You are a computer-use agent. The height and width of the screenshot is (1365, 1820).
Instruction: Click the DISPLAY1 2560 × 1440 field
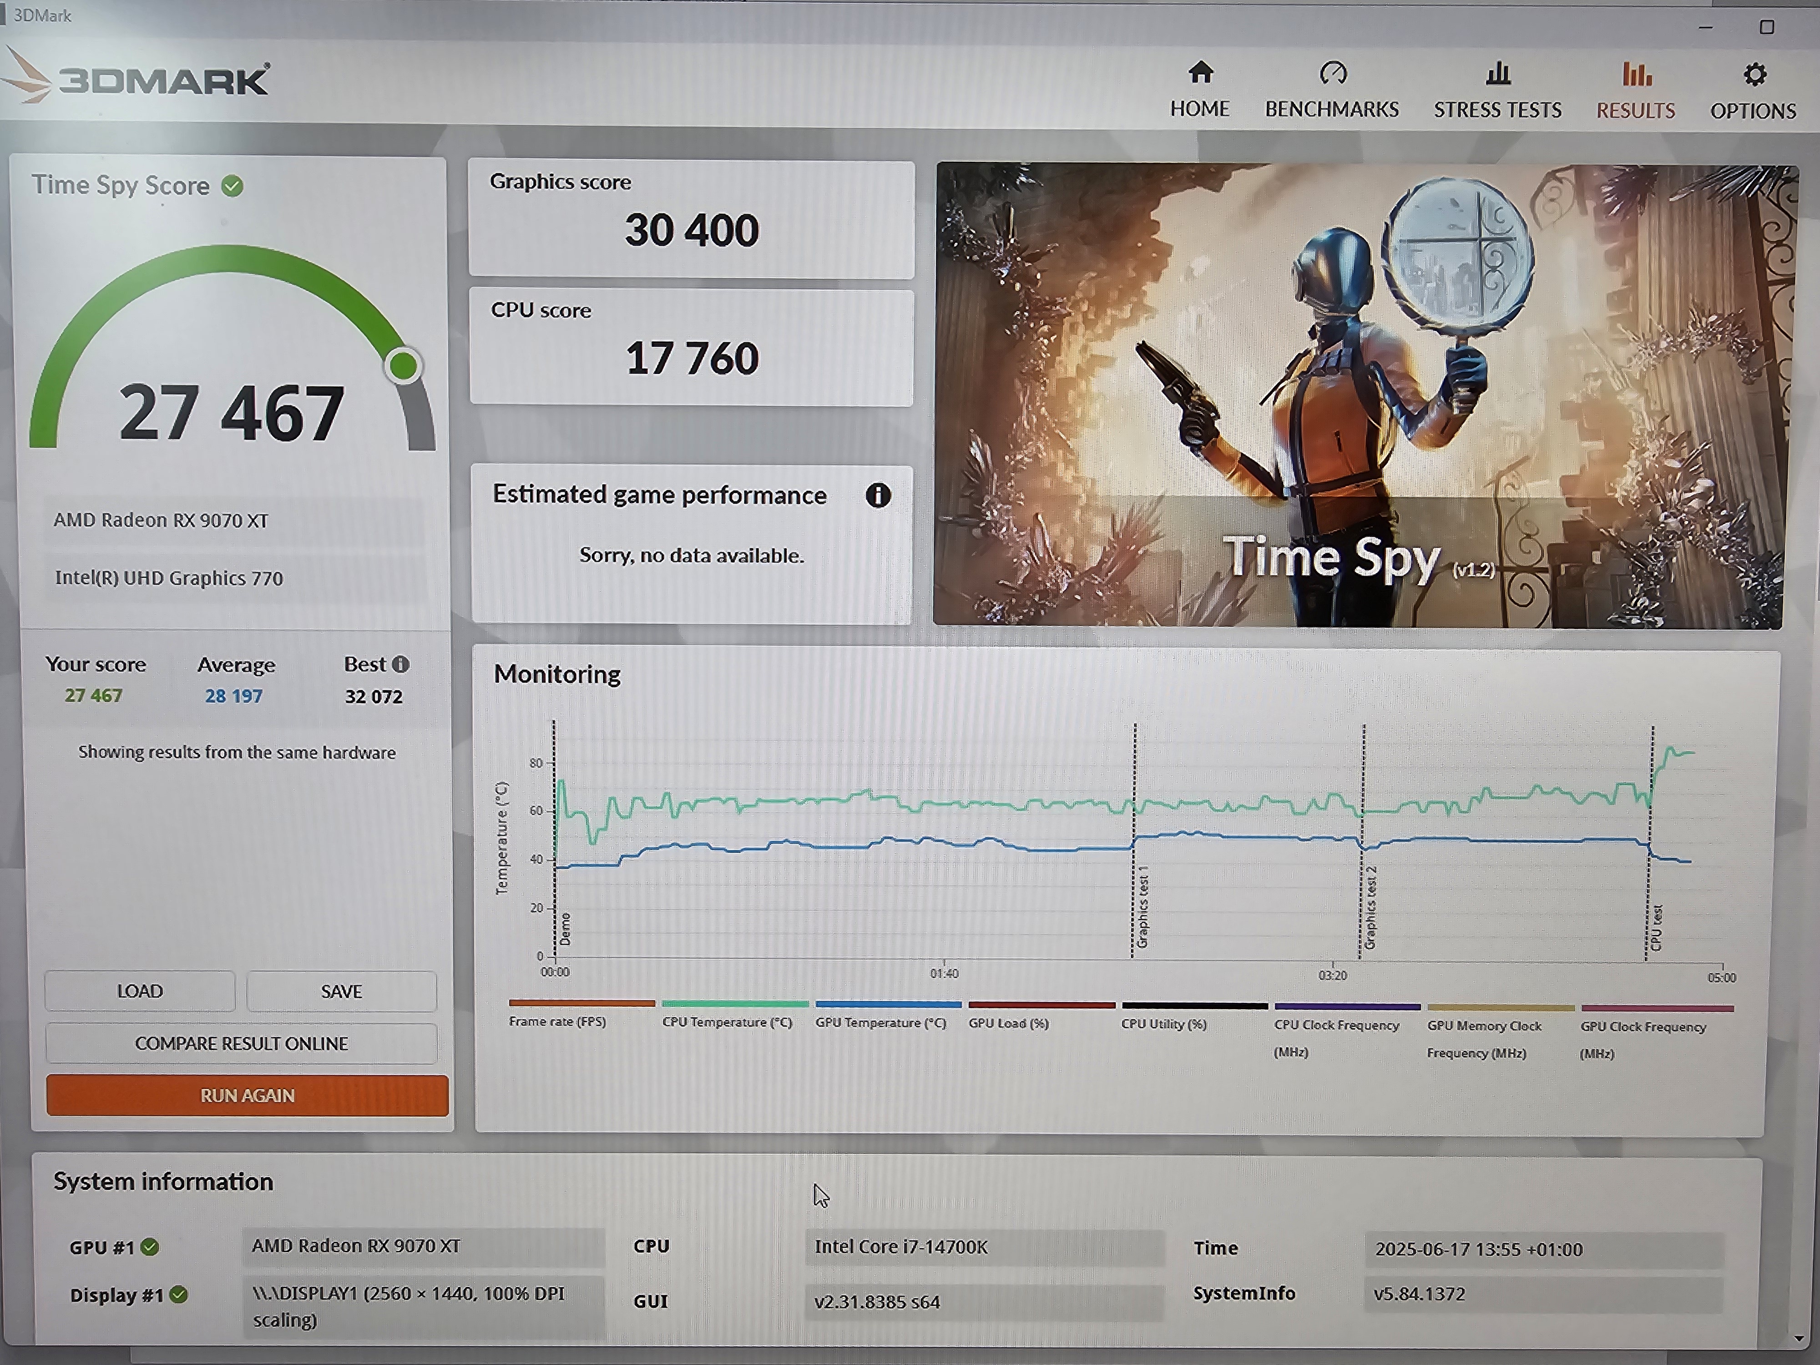424,1307
